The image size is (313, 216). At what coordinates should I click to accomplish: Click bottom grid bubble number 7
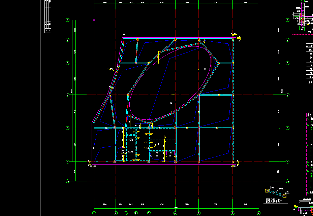(199, 213)
